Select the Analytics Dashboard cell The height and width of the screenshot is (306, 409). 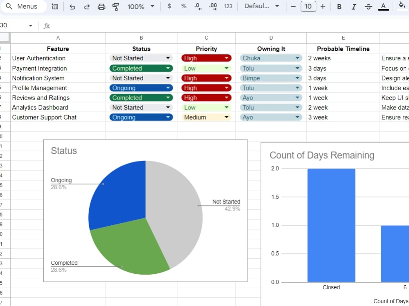(x=58, y=107)
